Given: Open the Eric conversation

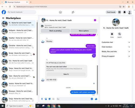Looking at the screenshot, I should (18, 62).
